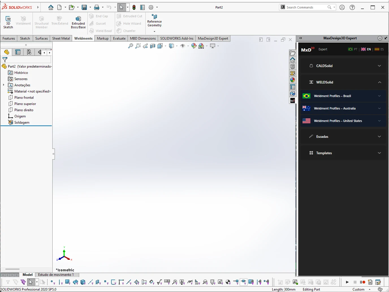Viewport: 389px width, 292px height.
Task: Select the FeatureManager design tree tab icon
Action: 7,52
